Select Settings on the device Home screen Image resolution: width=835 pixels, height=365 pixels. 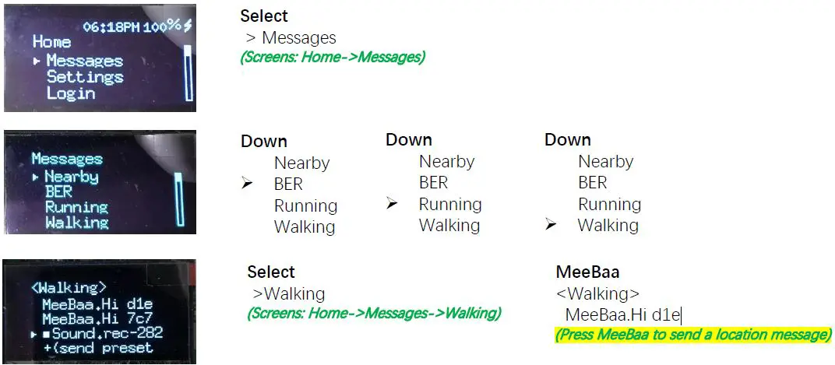[84, 77]
